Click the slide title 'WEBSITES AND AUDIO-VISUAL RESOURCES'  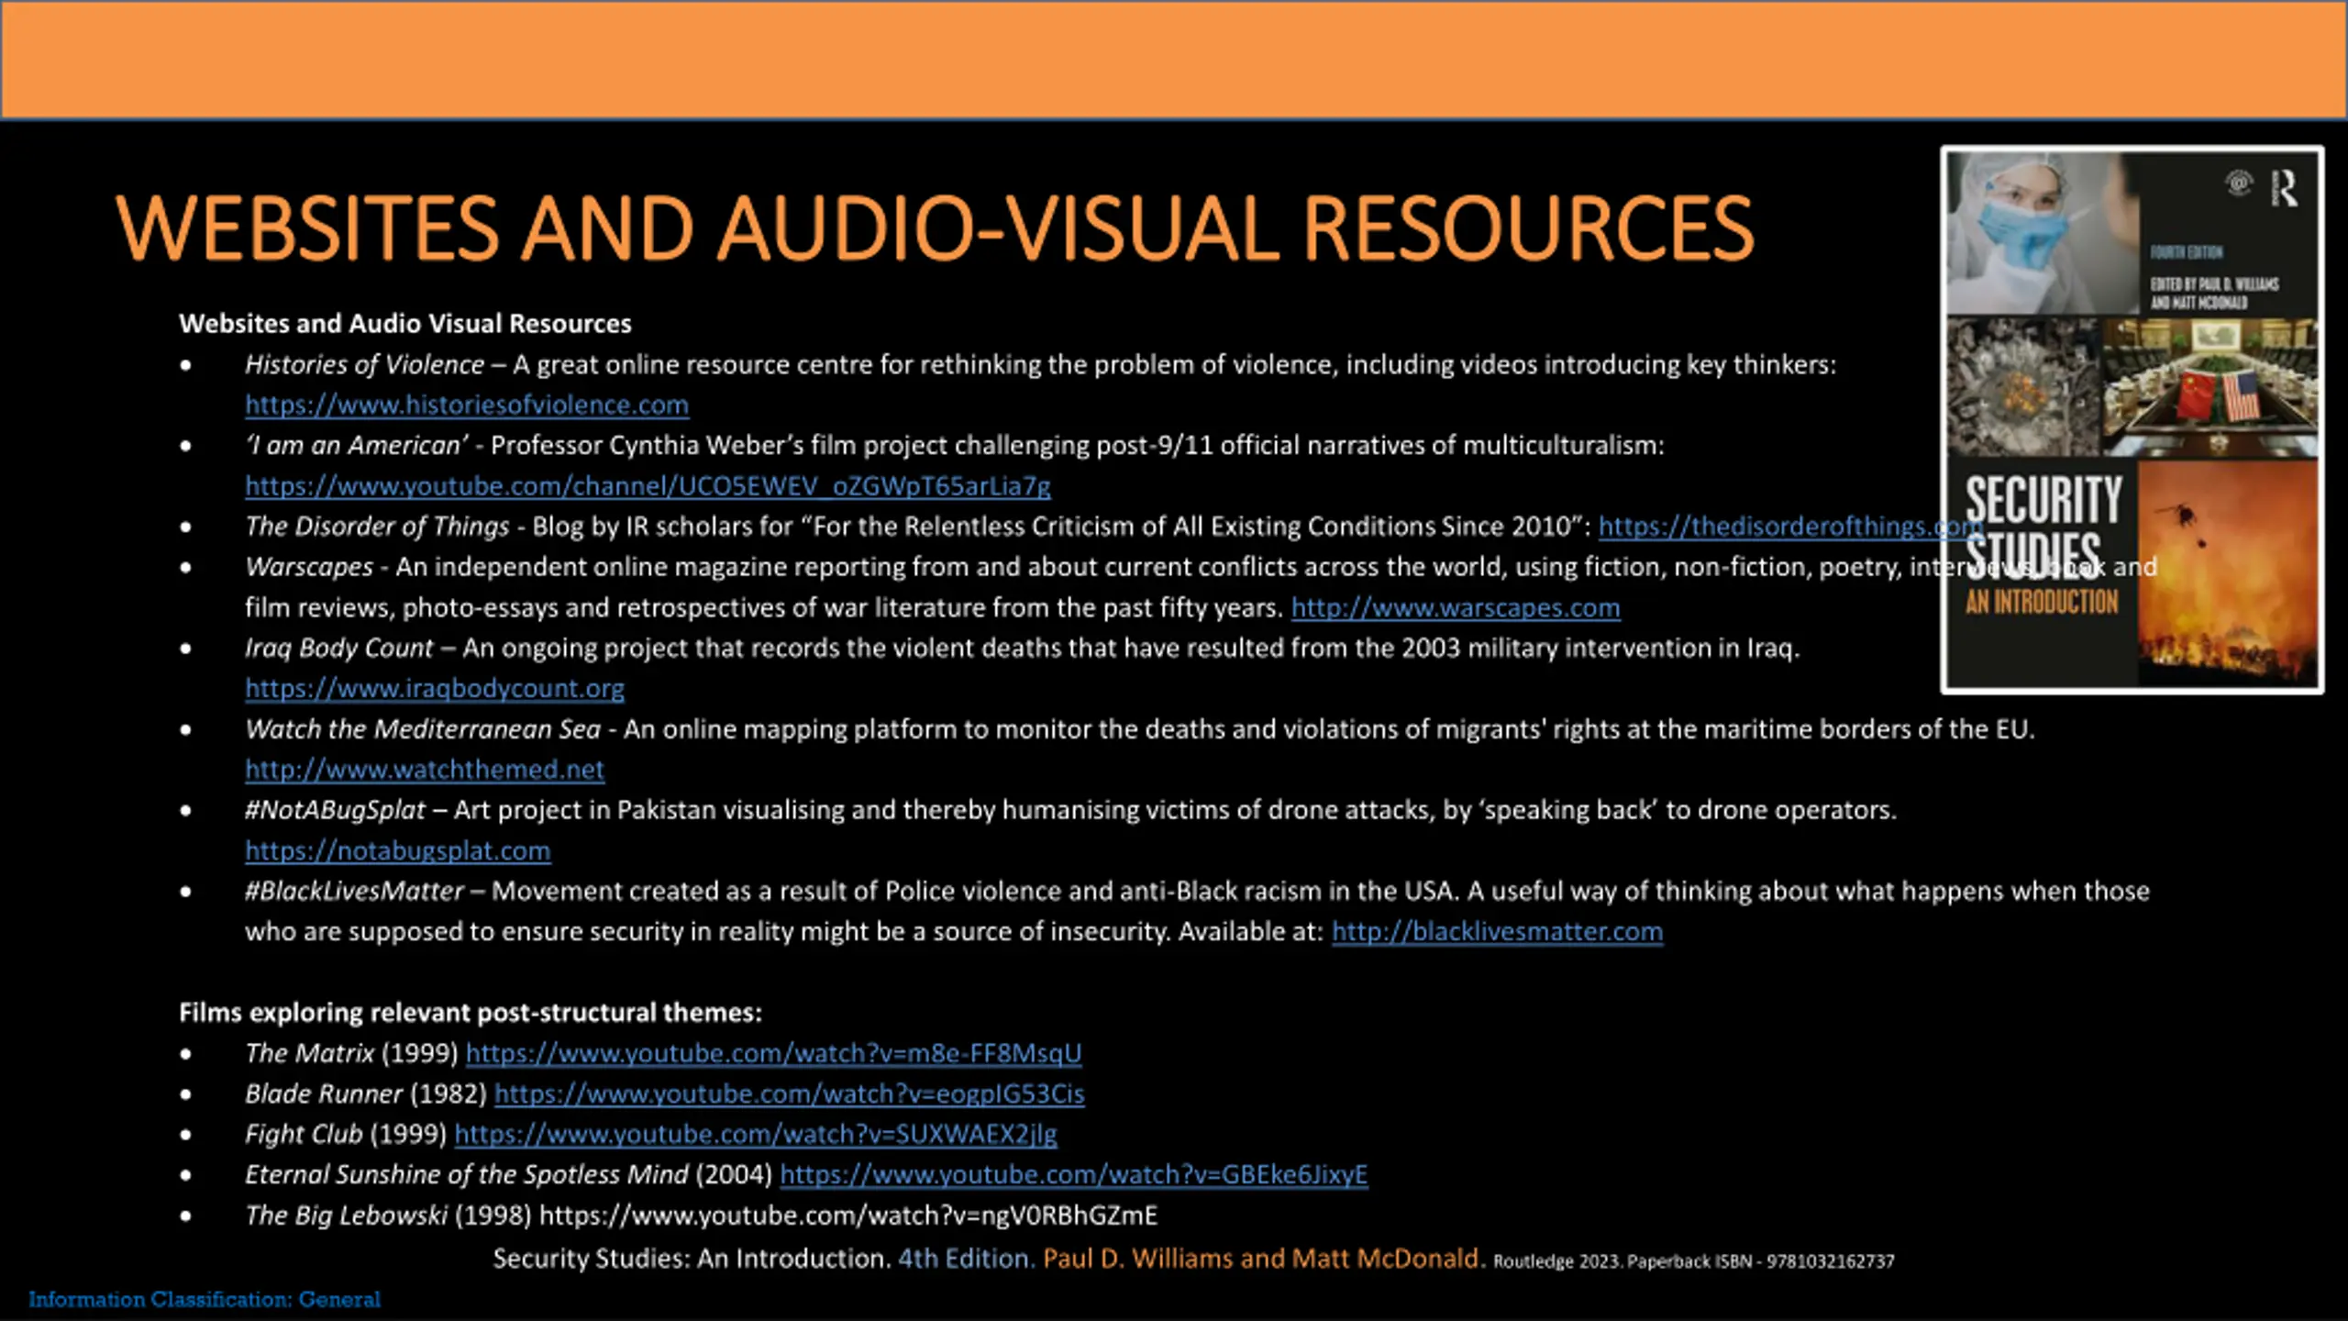(935, 228)
